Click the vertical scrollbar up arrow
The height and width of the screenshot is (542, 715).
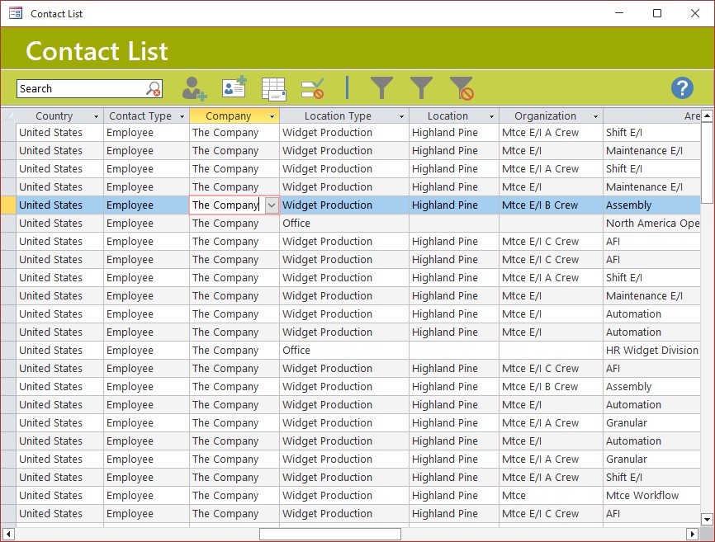tap(708, 115)
